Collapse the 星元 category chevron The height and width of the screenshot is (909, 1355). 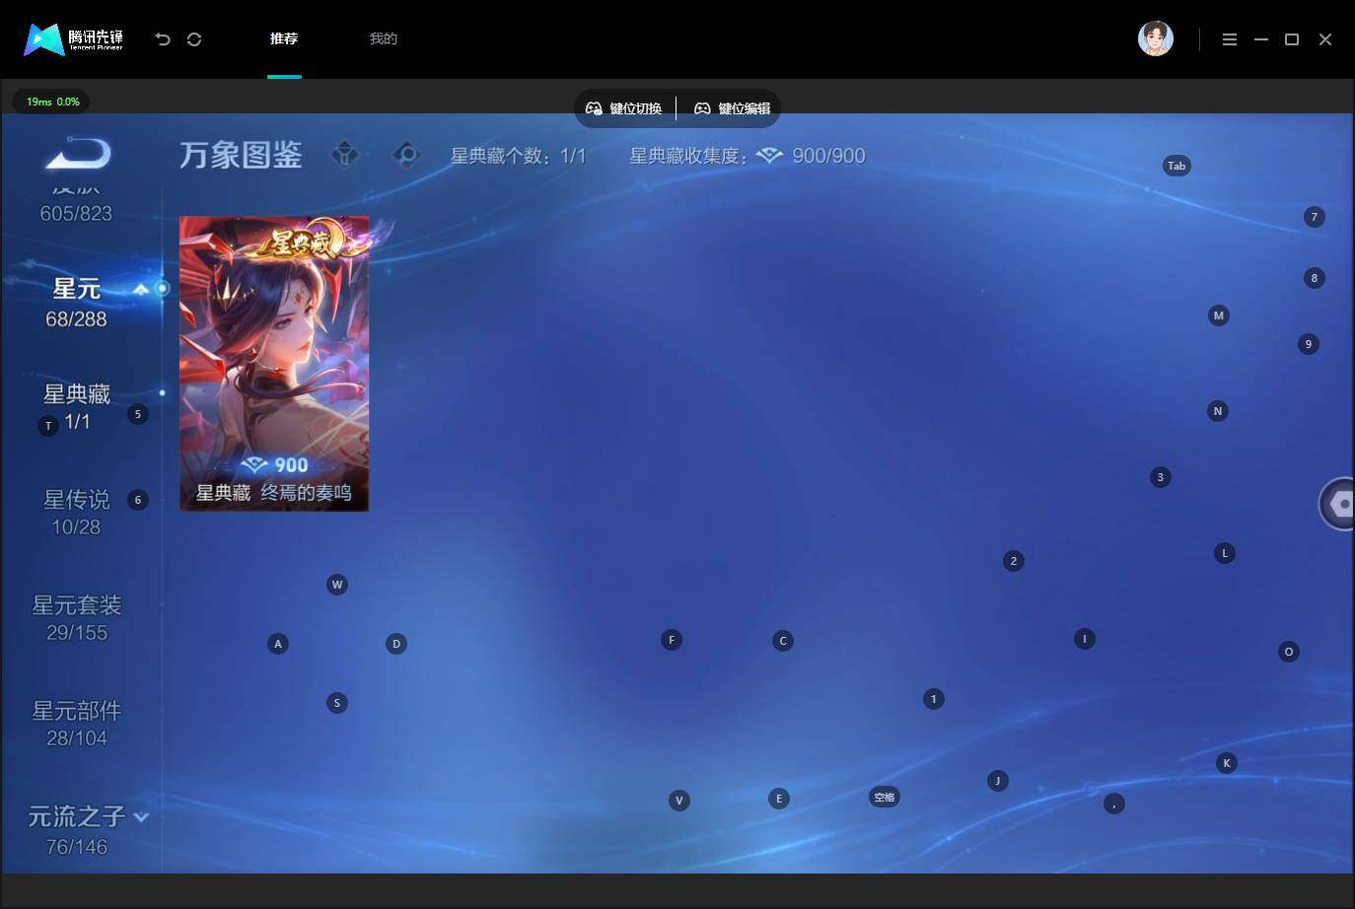coord(141,289)
